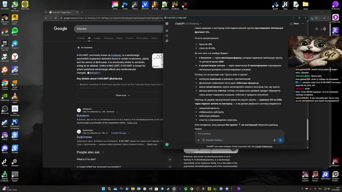Open the ChatGPT three-dot options menu
The image size is (342, 192).
coord(303,23)
